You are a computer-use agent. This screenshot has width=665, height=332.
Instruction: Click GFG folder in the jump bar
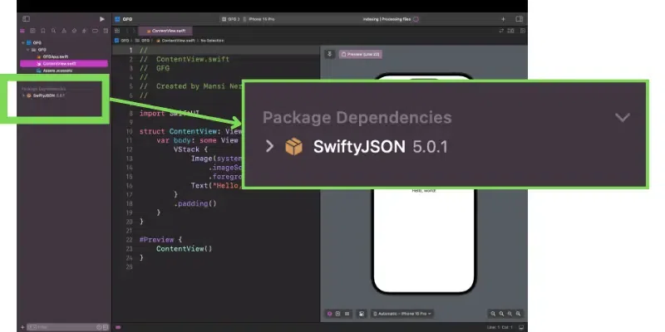pyautogui.click(x=142, y=41)
